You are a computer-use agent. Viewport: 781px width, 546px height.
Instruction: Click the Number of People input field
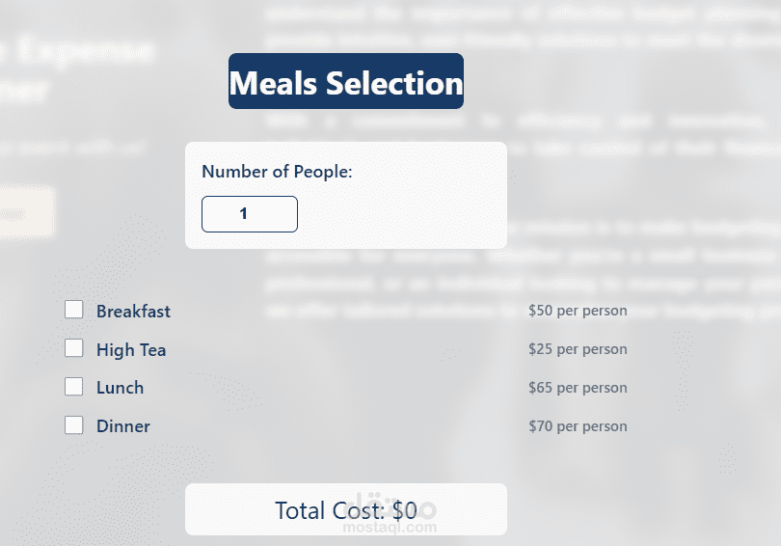pos(249,214)
